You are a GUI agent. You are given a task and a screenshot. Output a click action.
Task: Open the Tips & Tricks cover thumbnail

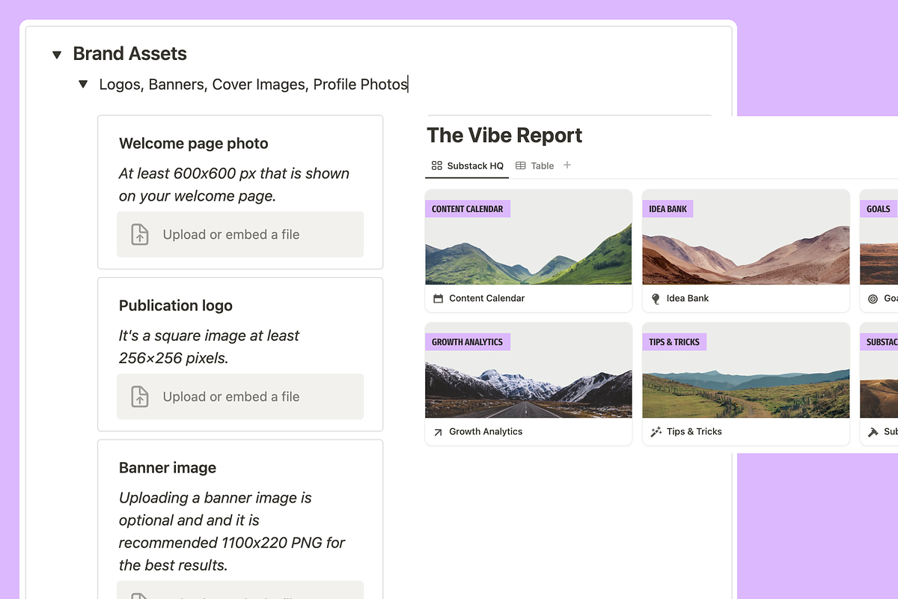(746, 370)
